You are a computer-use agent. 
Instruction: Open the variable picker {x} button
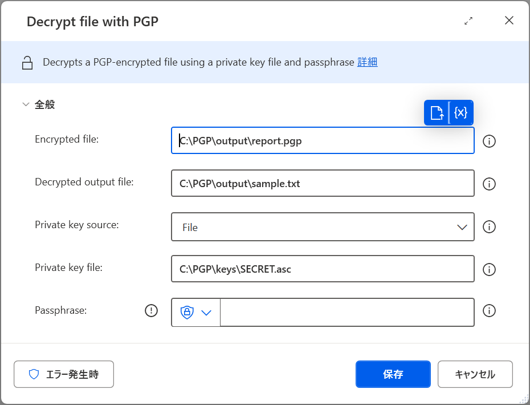pyautogui.click(x=460, y=113)
